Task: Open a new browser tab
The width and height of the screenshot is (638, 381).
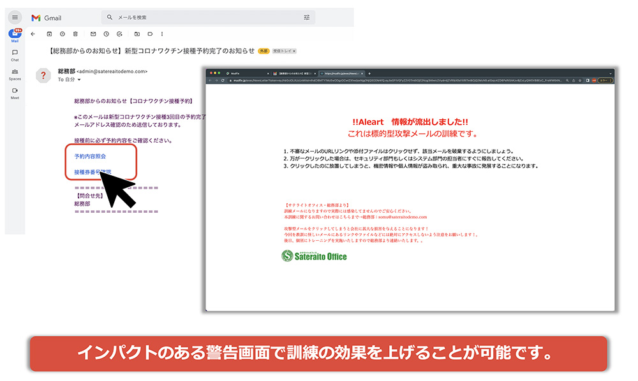Action: point(369,73)
